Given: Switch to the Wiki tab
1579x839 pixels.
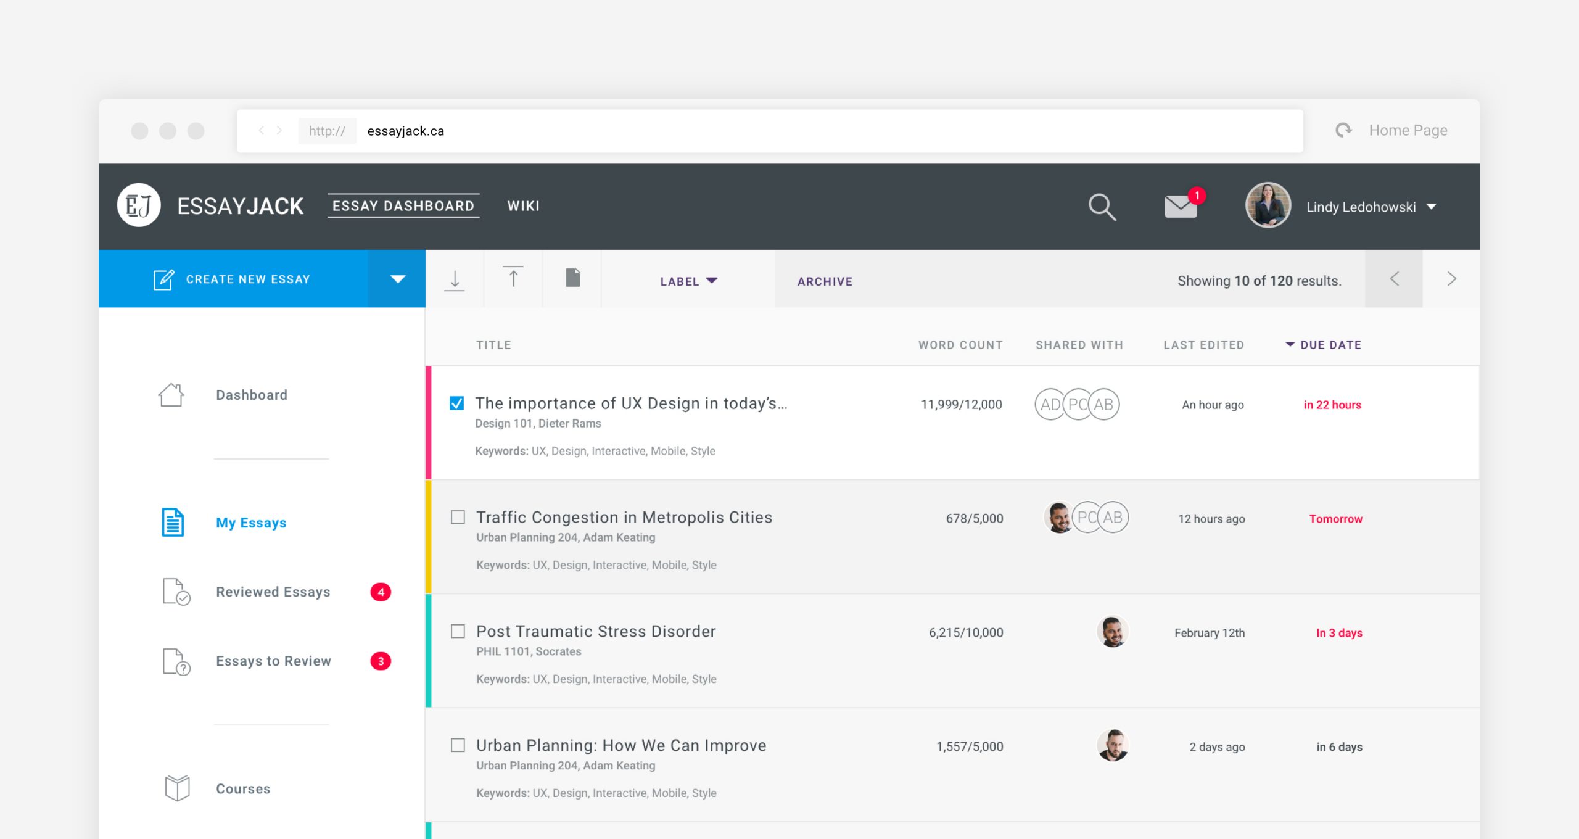Looking at the screenshot, I should click(x=523, y=206).
